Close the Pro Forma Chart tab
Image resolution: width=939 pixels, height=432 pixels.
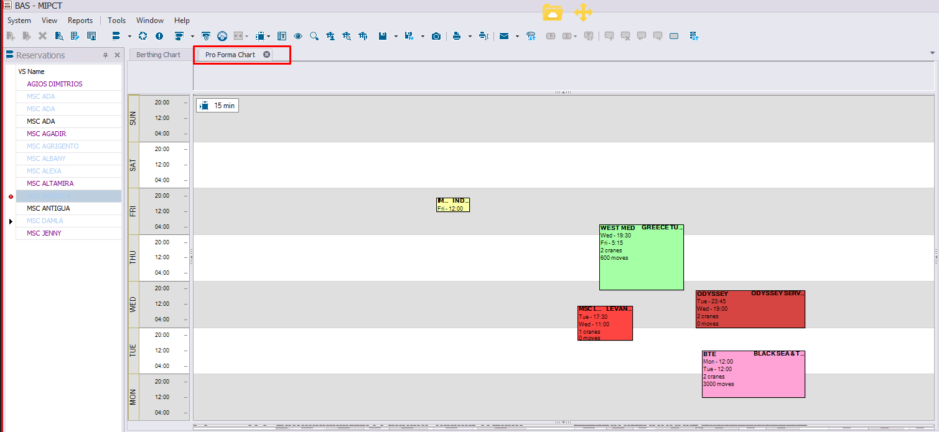click(267, 55)
